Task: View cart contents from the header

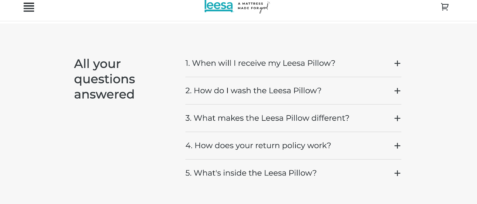Action: 445,7
